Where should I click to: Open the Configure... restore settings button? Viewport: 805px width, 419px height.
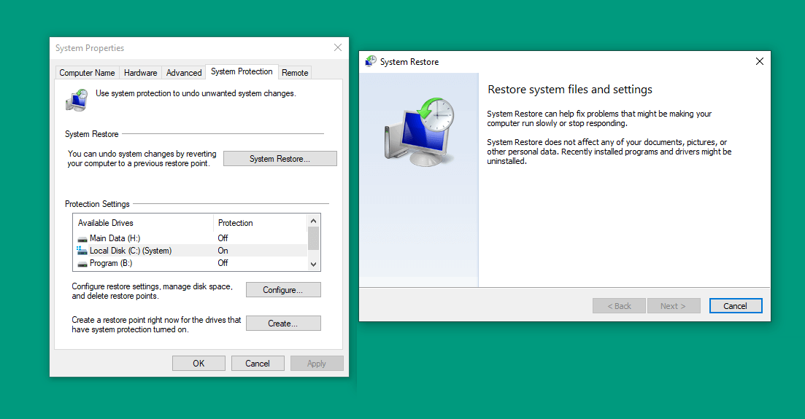[x=283, y=290]
